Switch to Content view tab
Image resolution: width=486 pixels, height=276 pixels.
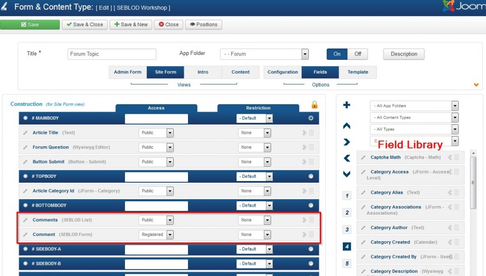[x=240, y=72]
